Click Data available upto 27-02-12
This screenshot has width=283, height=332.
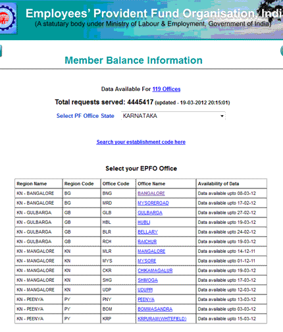click(x=226, y=213)
